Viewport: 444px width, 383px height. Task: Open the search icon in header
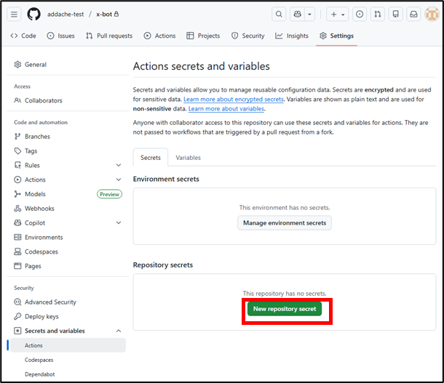pos(280,14)
